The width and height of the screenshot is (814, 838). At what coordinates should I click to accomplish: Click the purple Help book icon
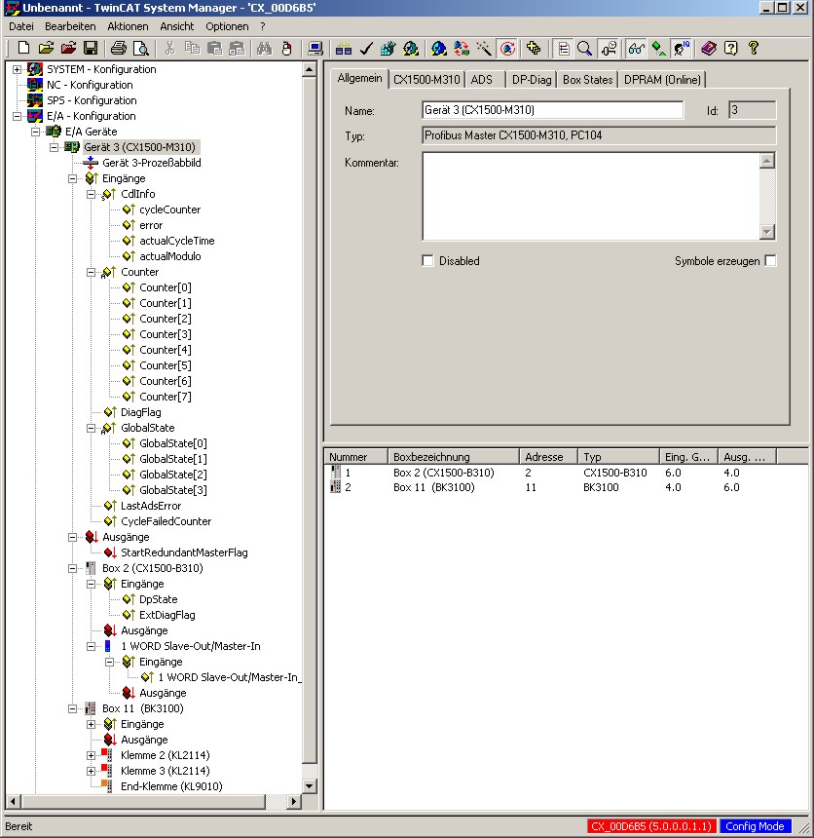point(709,48)
